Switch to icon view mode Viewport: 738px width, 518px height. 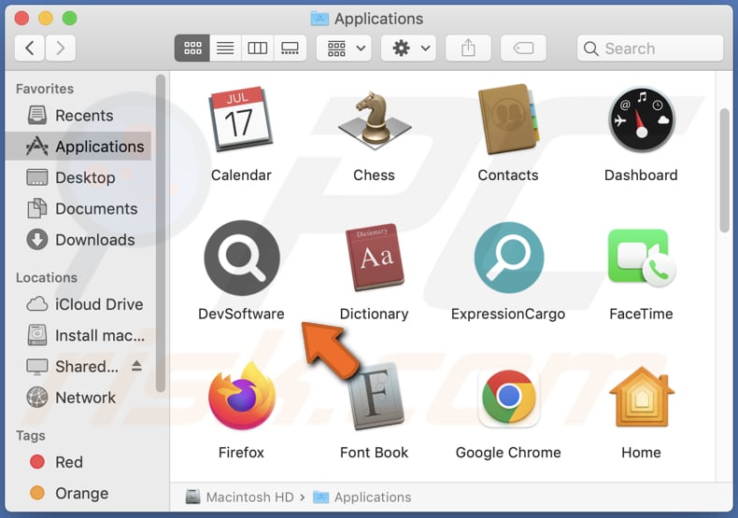point(192,49)
